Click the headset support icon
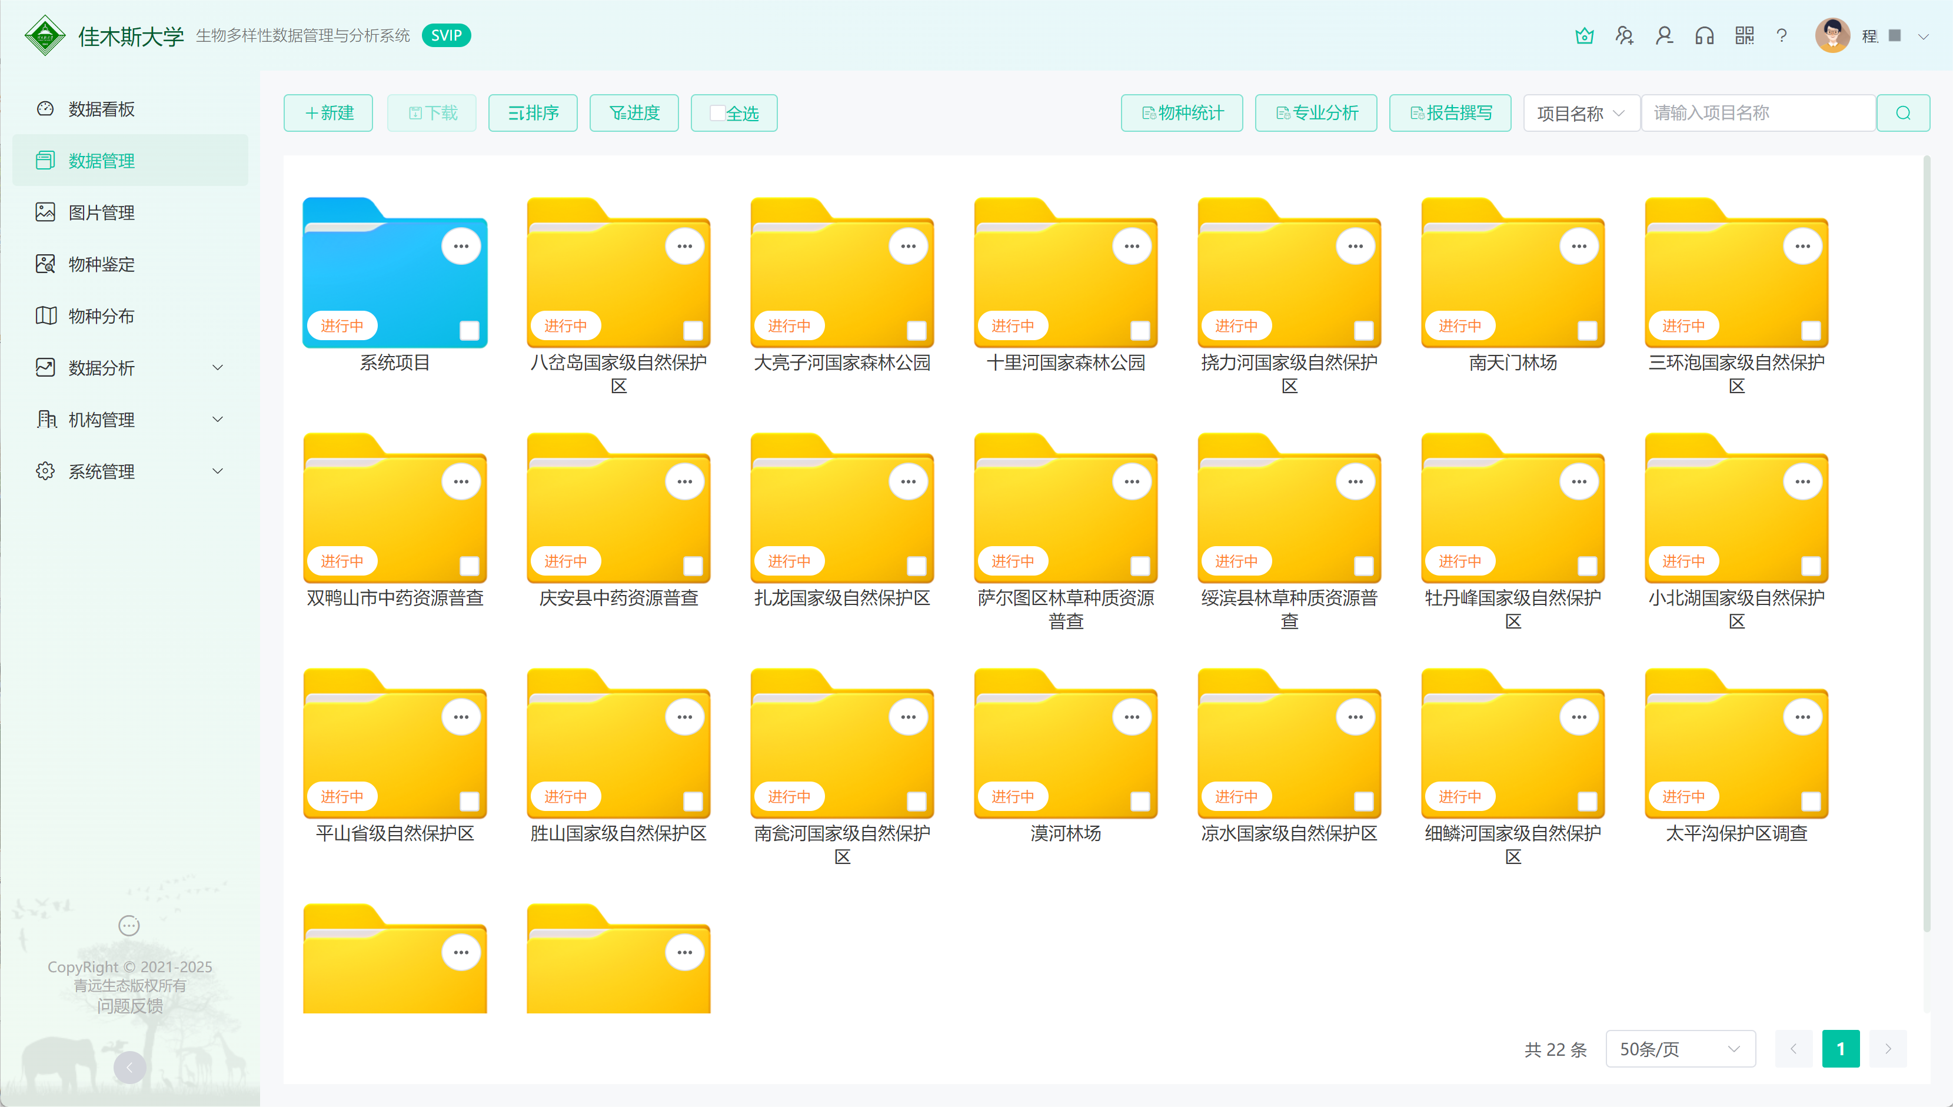1953x1107 pixels. click(1705, 36)
